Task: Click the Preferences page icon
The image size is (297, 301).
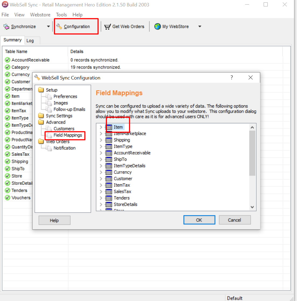Action: [49, 97]
